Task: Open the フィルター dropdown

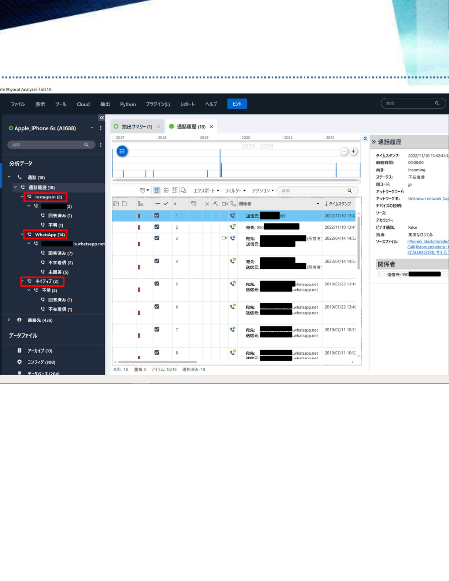Action: tap(235, 191)
